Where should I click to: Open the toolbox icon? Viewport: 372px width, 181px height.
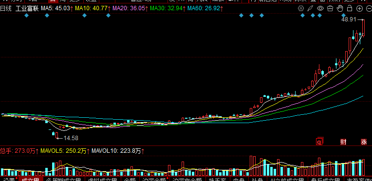[330, 9]
